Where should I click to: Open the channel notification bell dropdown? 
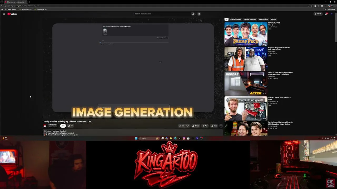70,126
